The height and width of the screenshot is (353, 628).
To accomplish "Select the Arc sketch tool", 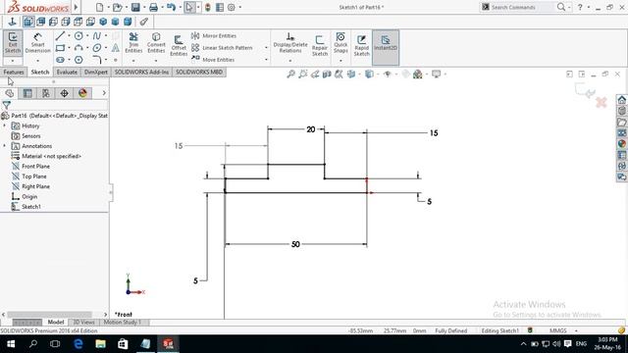I will 78,48.
